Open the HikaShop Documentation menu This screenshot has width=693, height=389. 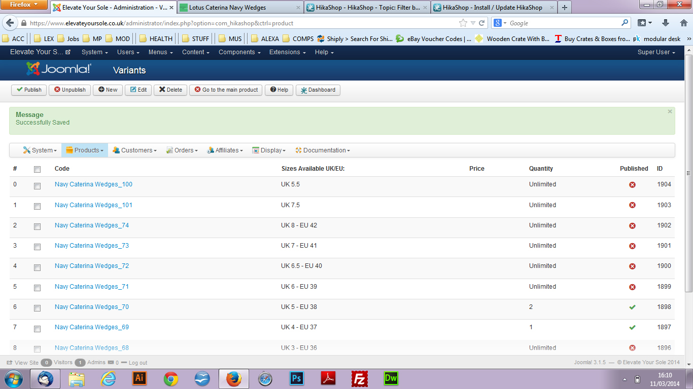pos(323,150)
